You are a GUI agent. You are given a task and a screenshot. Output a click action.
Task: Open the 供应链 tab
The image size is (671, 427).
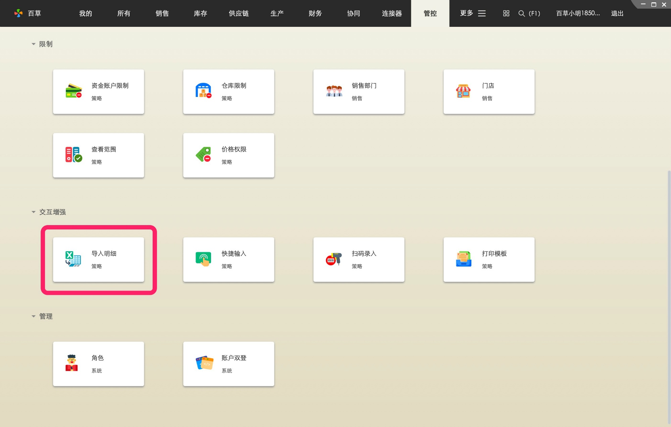point(239,13)
